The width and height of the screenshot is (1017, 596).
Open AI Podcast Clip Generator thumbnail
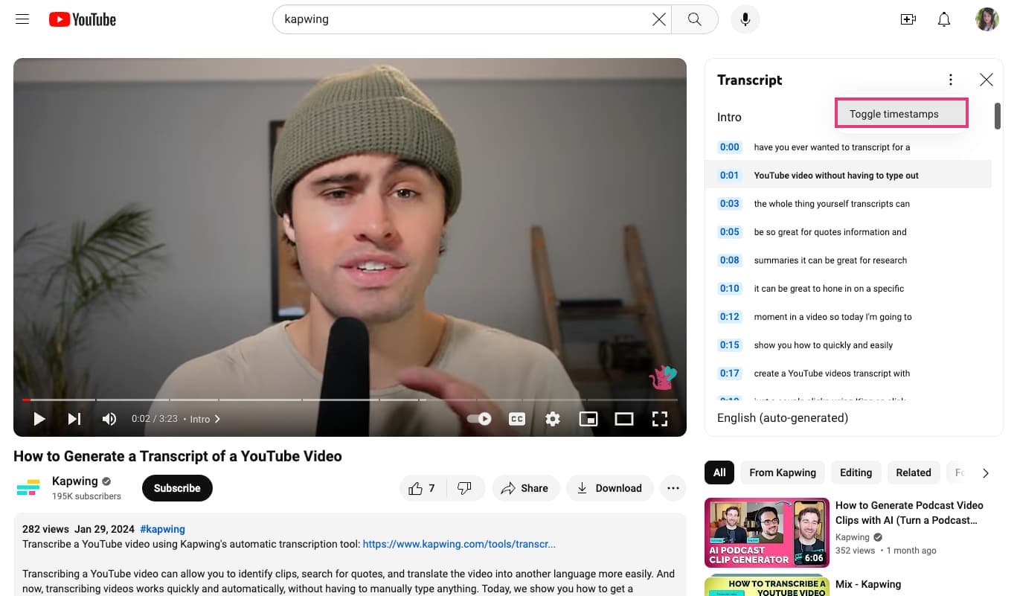767,532
